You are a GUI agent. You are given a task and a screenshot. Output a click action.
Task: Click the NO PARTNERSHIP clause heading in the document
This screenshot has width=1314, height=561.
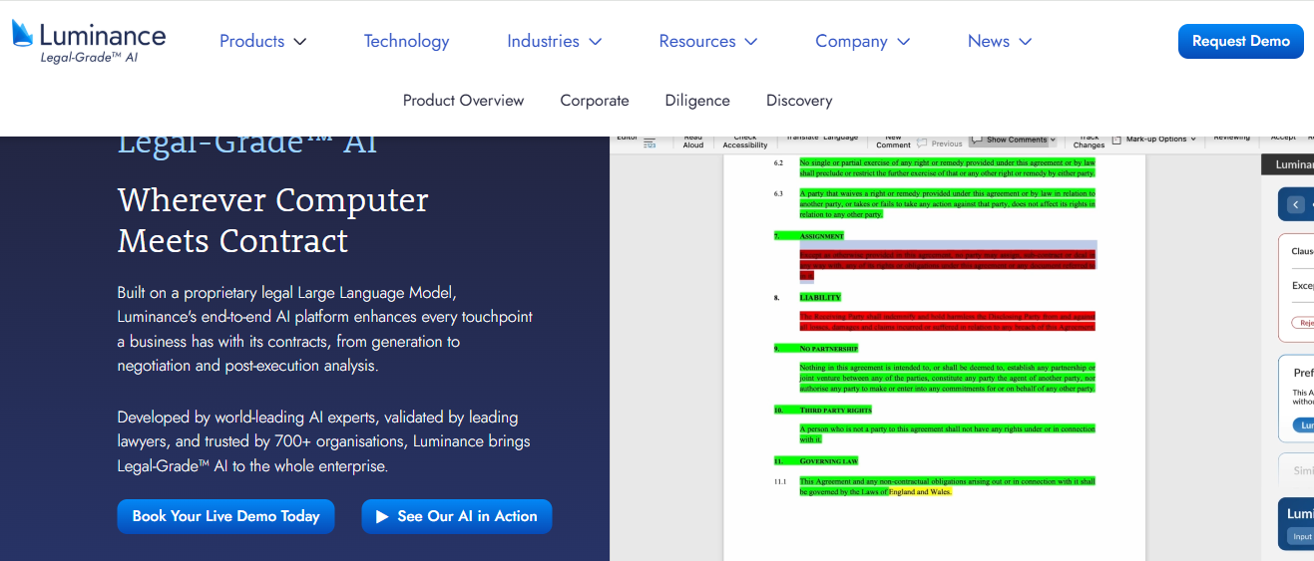[828, 349]
